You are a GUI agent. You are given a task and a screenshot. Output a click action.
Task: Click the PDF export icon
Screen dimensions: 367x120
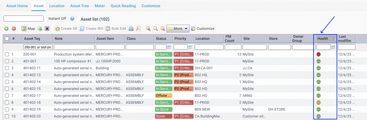tap(138, 29)
